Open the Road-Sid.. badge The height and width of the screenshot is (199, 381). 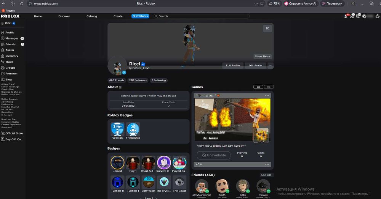point(148,164)
